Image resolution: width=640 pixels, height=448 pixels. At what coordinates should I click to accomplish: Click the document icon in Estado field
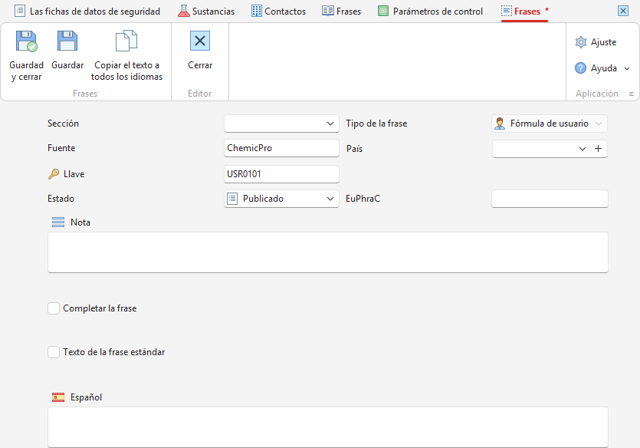pyautogui.click(x=231, y=199)
